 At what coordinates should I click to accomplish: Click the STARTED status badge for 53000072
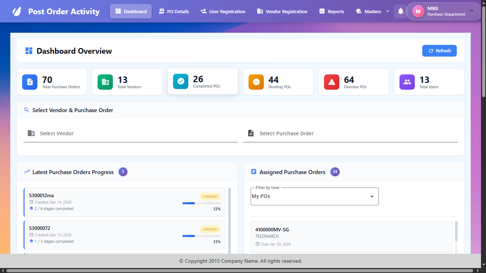tap(210, 229)
